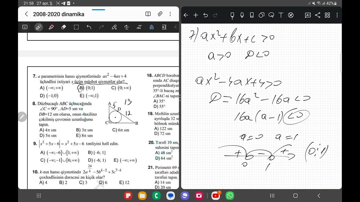Select the Text tool in right app
Viewport: 360px width, 202px height.
point(281,15)
